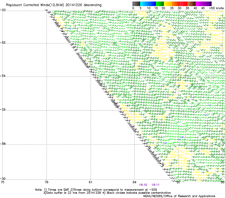Screen dimensions: 225x198
Task: Click the date '20141226' in the title
Action: 74,5
